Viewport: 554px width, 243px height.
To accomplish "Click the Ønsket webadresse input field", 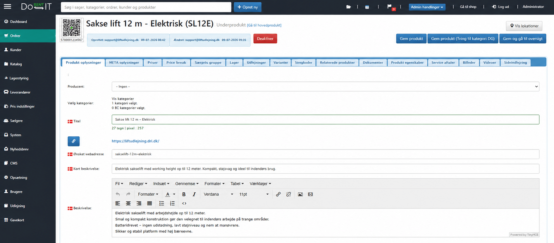I will coord(325,154).
